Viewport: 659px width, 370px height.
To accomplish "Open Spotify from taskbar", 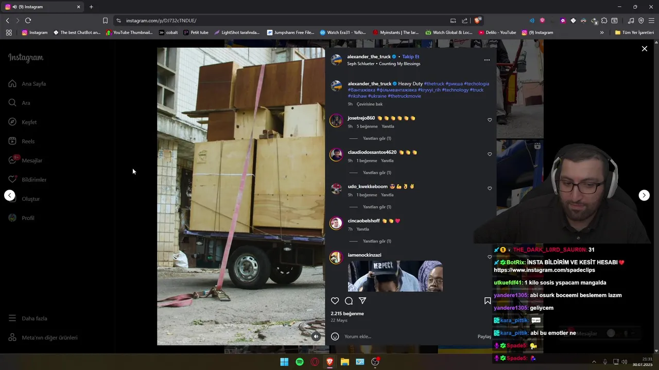I will pyautogui.click(x=300, y=362).
